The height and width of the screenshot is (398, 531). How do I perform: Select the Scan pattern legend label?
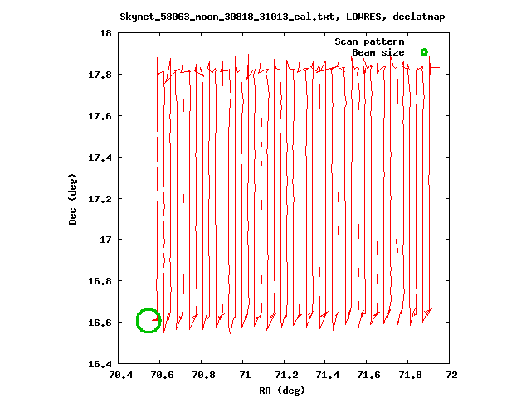369,41
